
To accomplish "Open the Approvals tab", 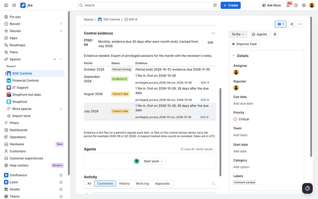I will pos(162,184).
